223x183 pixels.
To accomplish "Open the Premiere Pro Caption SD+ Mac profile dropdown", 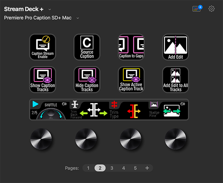I will point(78,18).
